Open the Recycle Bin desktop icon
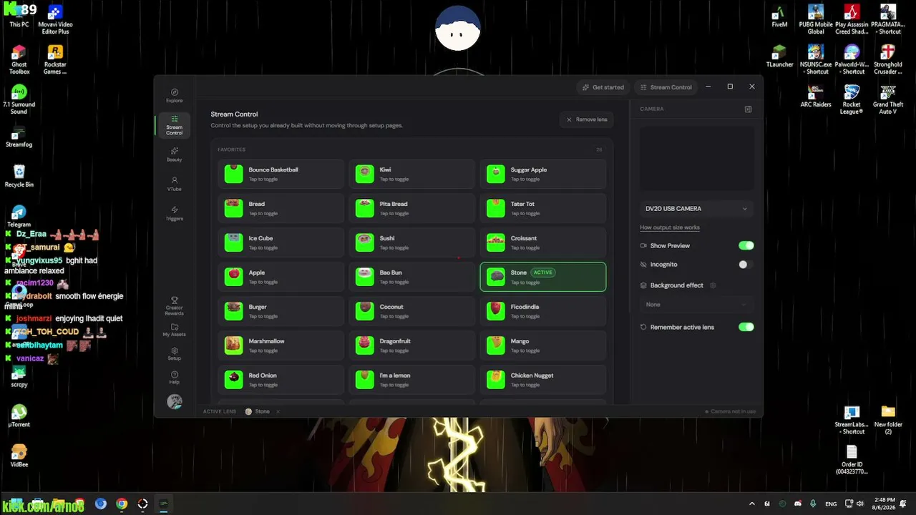 click(19, 176)
